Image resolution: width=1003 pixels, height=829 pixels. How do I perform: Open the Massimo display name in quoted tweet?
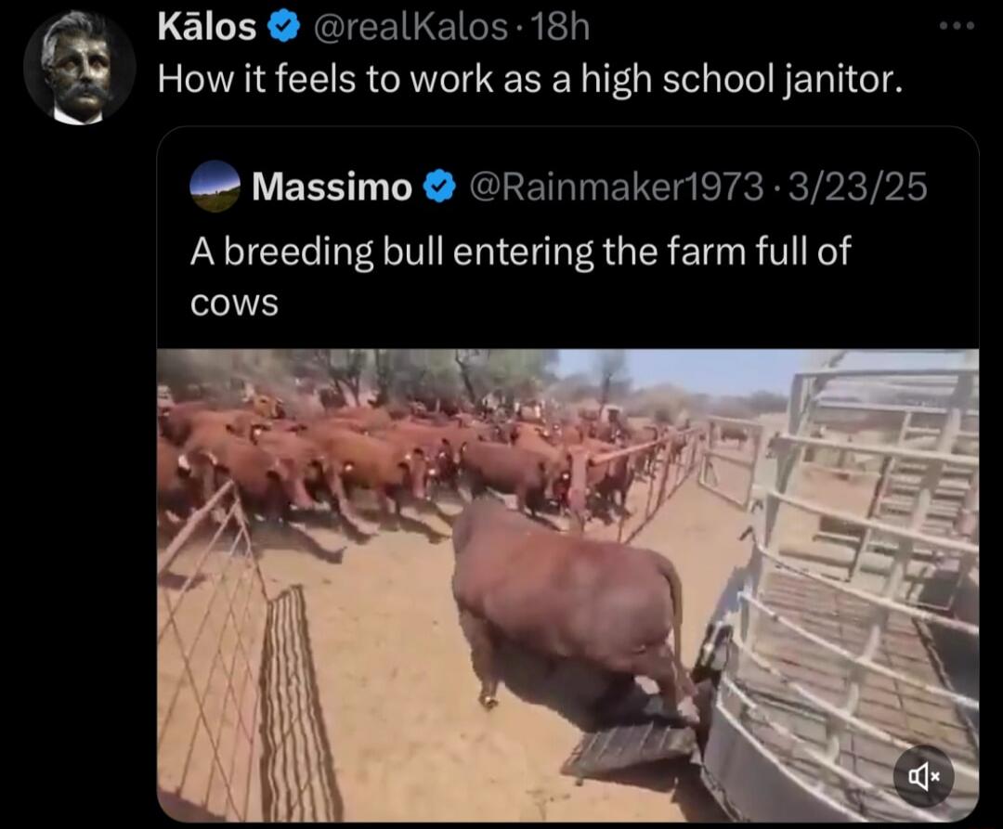(332, 187)
